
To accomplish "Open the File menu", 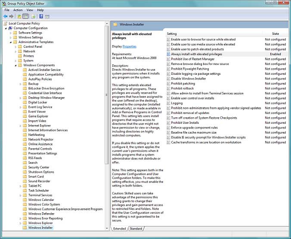I will click(x=7, y=10).
